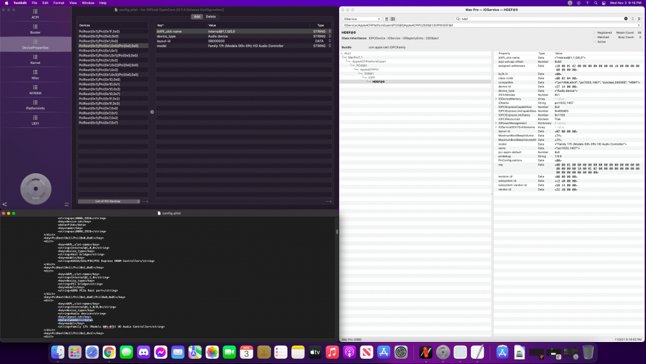Open Discord from the Dock

pos(143,352)
